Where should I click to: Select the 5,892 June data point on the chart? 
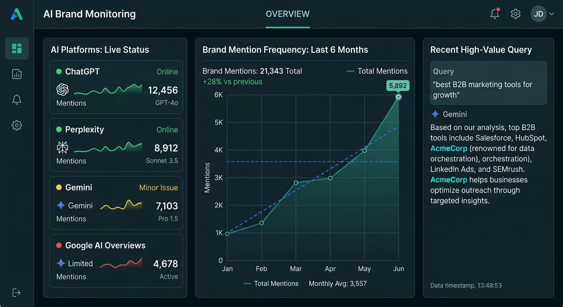[x=398, y=96]
